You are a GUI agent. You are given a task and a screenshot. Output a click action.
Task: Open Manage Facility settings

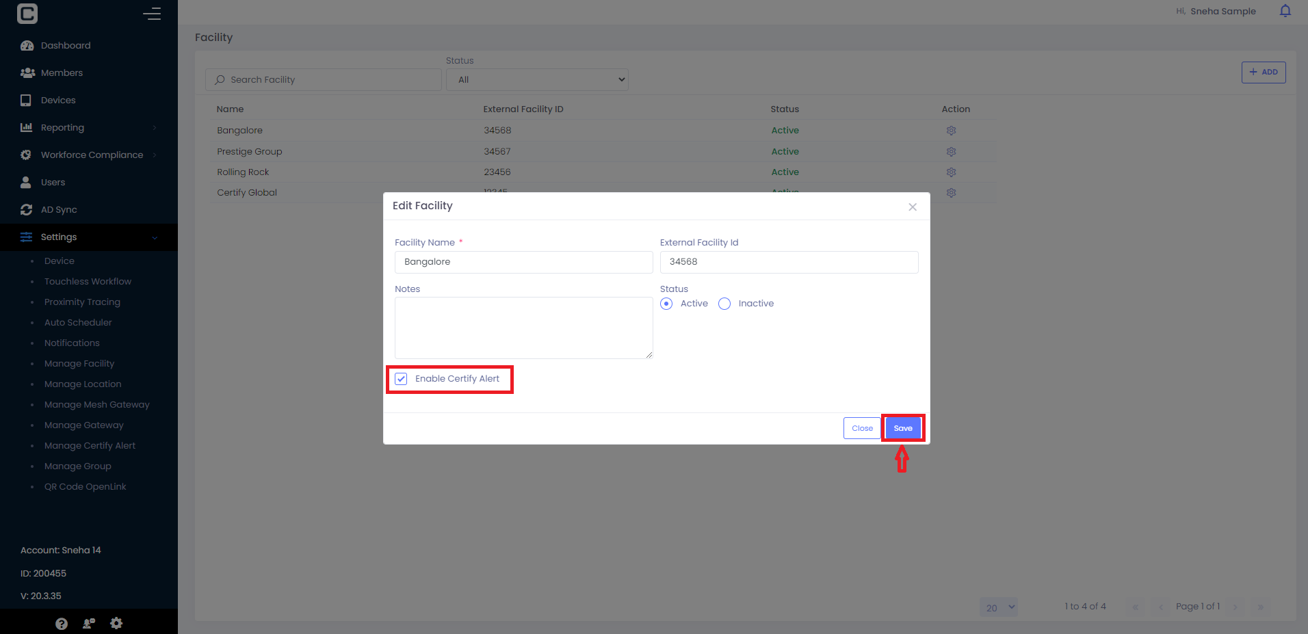79,363
